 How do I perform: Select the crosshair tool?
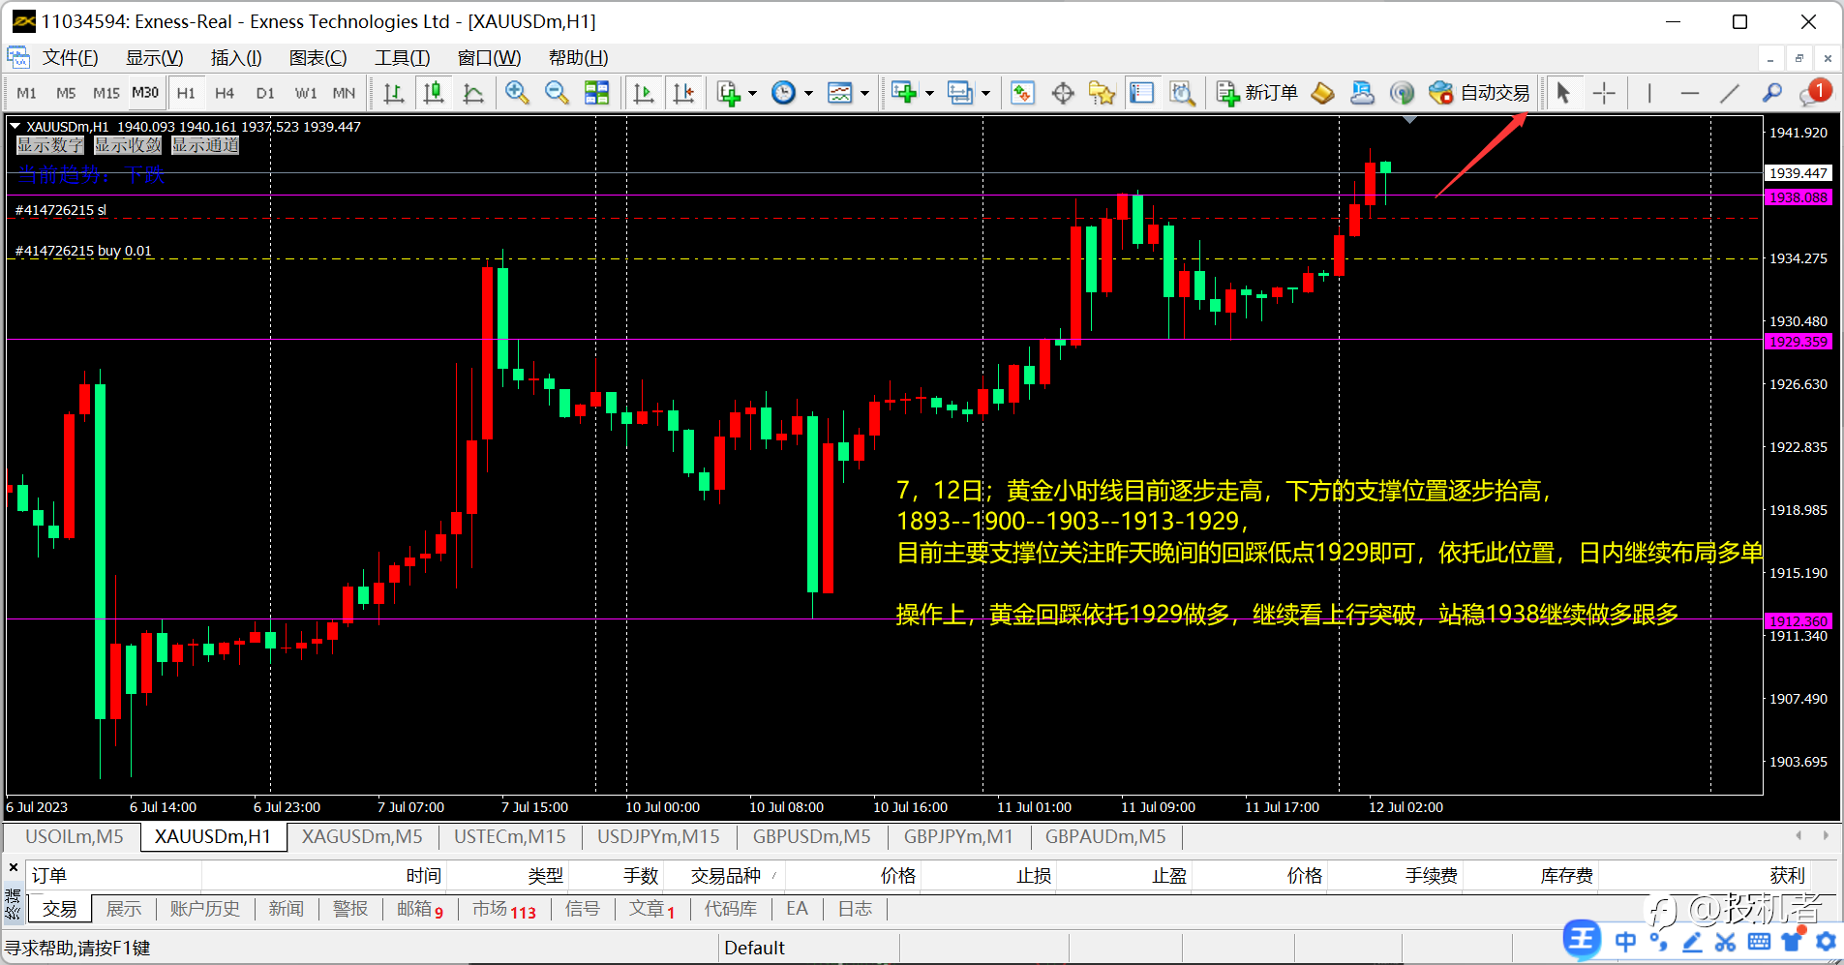pos(1604,93)
